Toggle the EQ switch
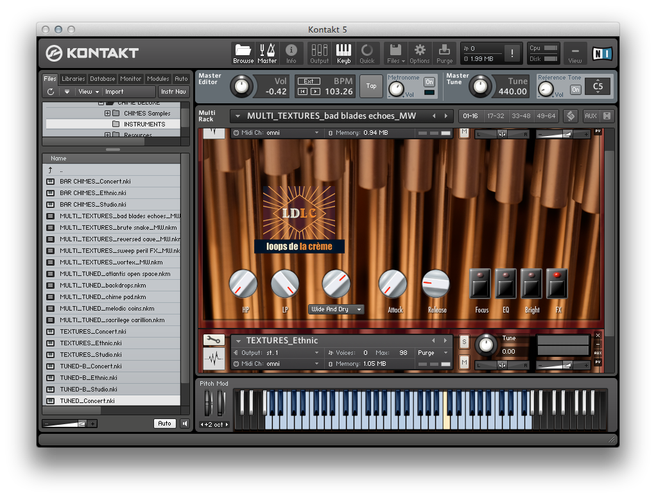This screenshot has height=498, width=656. coord(505,284)
